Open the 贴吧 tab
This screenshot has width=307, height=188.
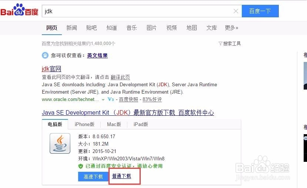(x=91, y=28)
